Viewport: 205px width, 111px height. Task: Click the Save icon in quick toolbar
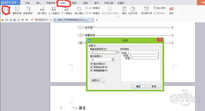(6, 20)
